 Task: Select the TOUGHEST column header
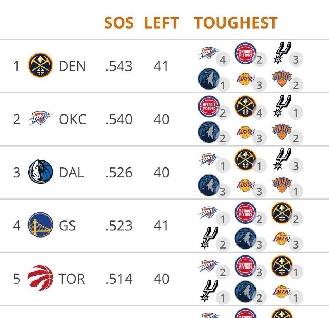pyautogui.click(x=236, y=23)
